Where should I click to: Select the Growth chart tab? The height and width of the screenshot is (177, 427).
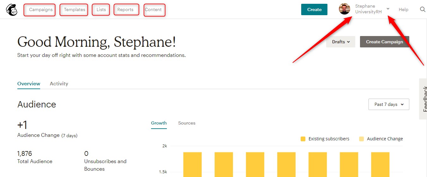[x=159, y=123]
